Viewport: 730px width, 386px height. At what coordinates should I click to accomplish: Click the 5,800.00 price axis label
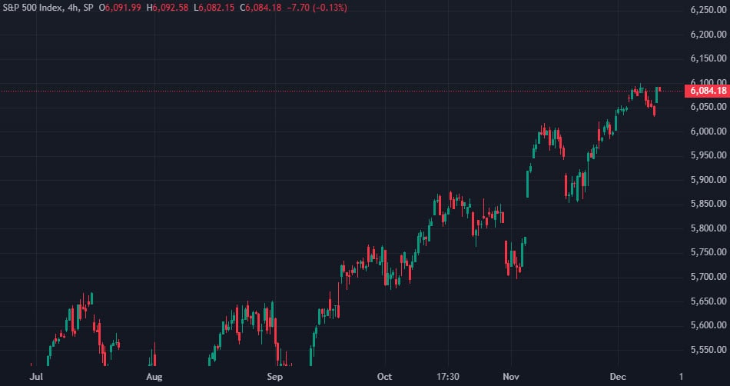point(709,228)
